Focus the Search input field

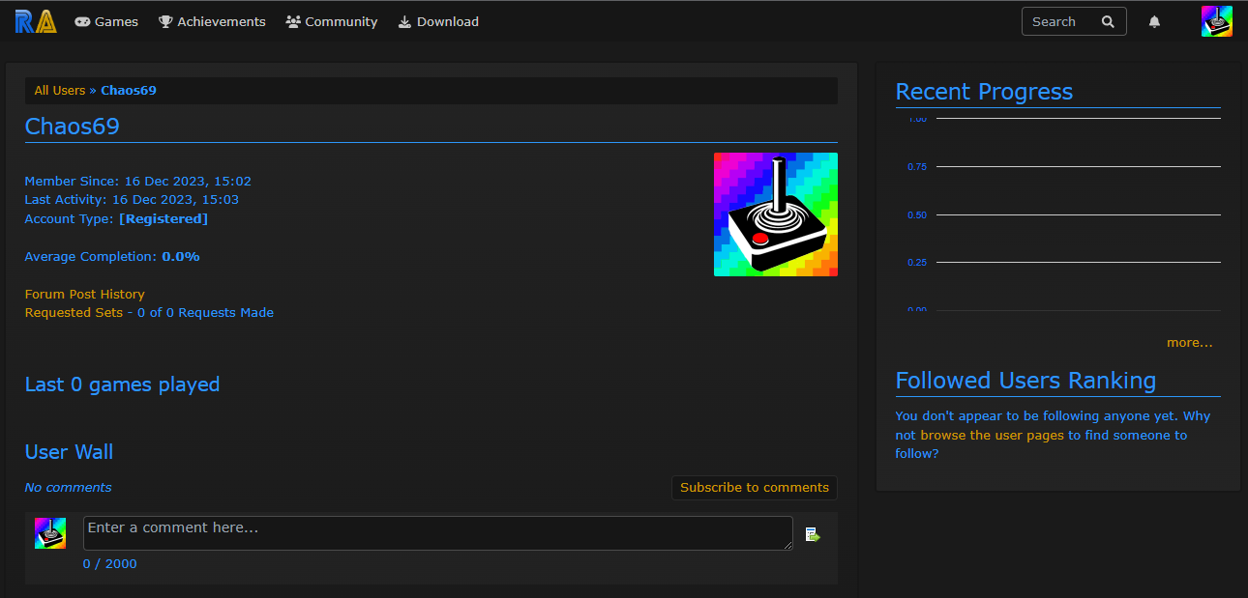(x=1061, y=21)
